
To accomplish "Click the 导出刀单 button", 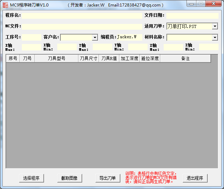I will point(108,178).
